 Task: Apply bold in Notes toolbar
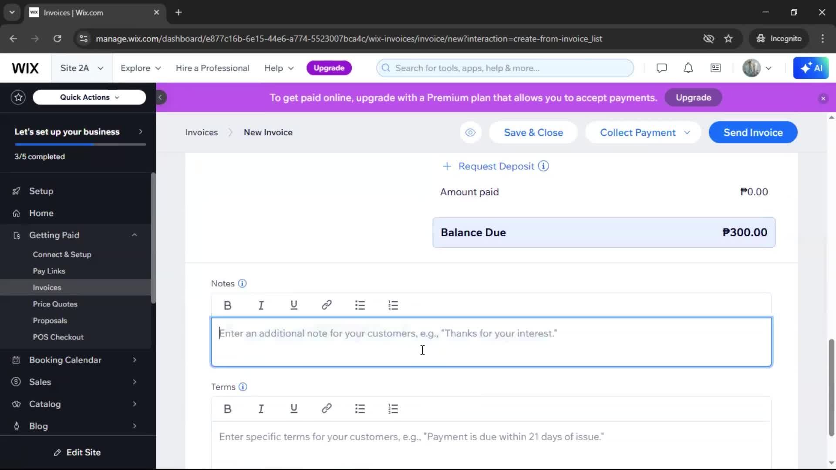(x=227, y=305)
